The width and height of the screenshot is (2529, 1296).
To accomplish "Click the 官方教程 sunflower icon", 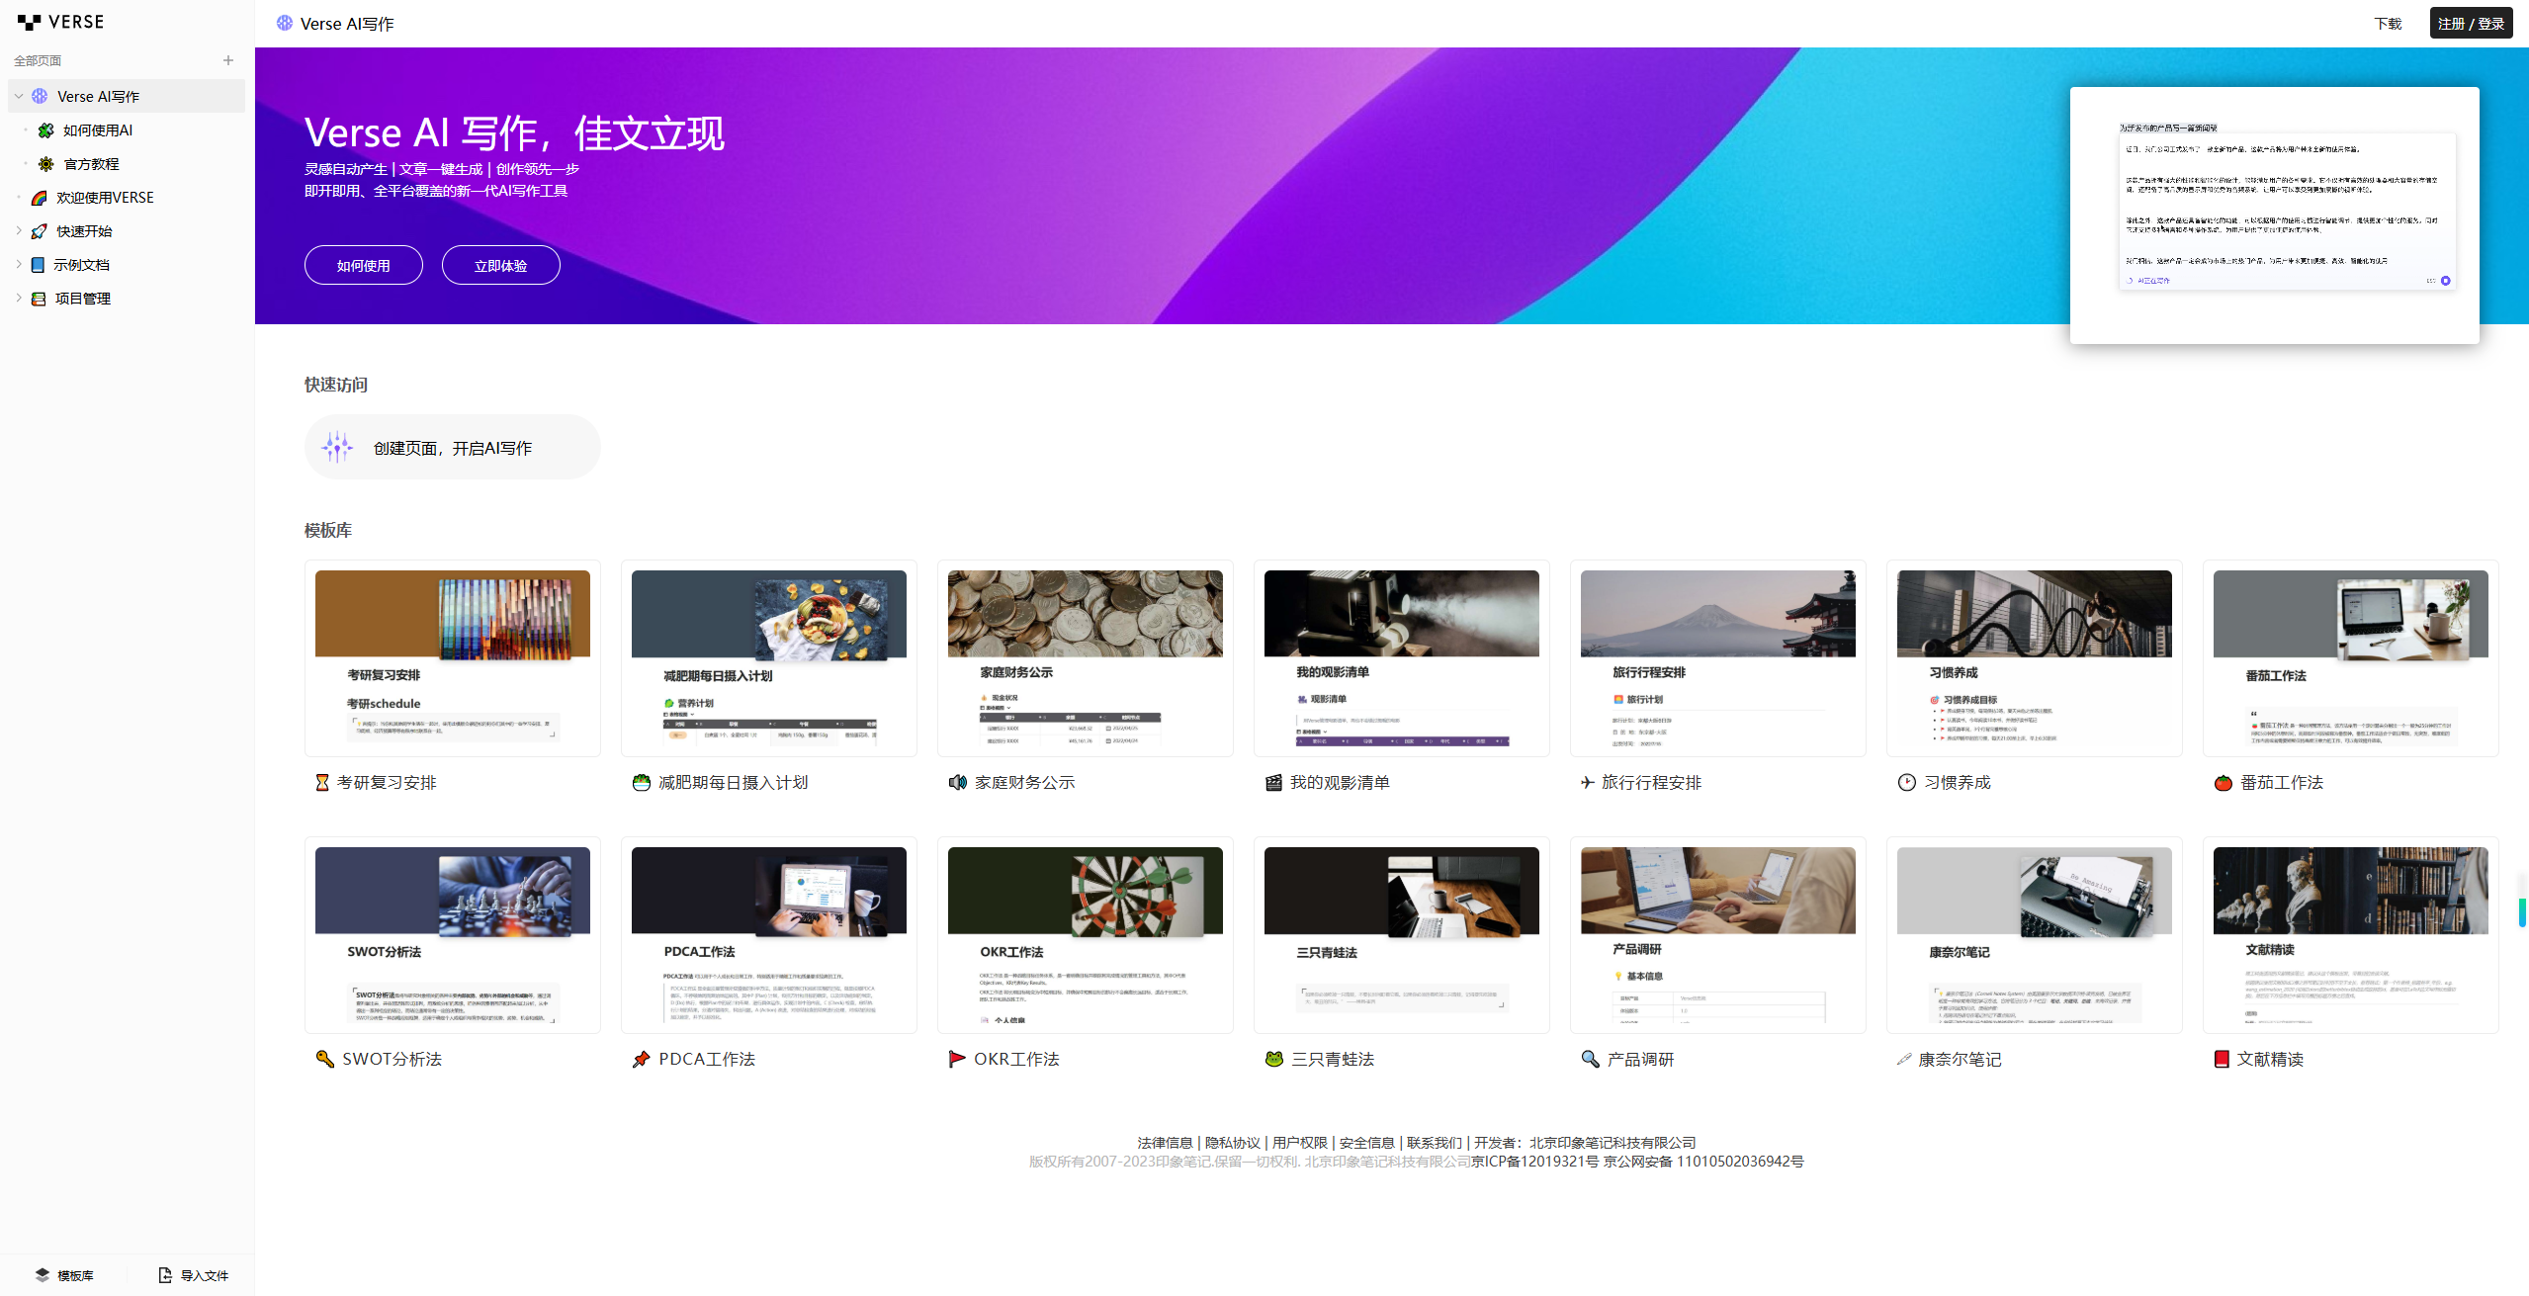I will (x=45, y=163).
